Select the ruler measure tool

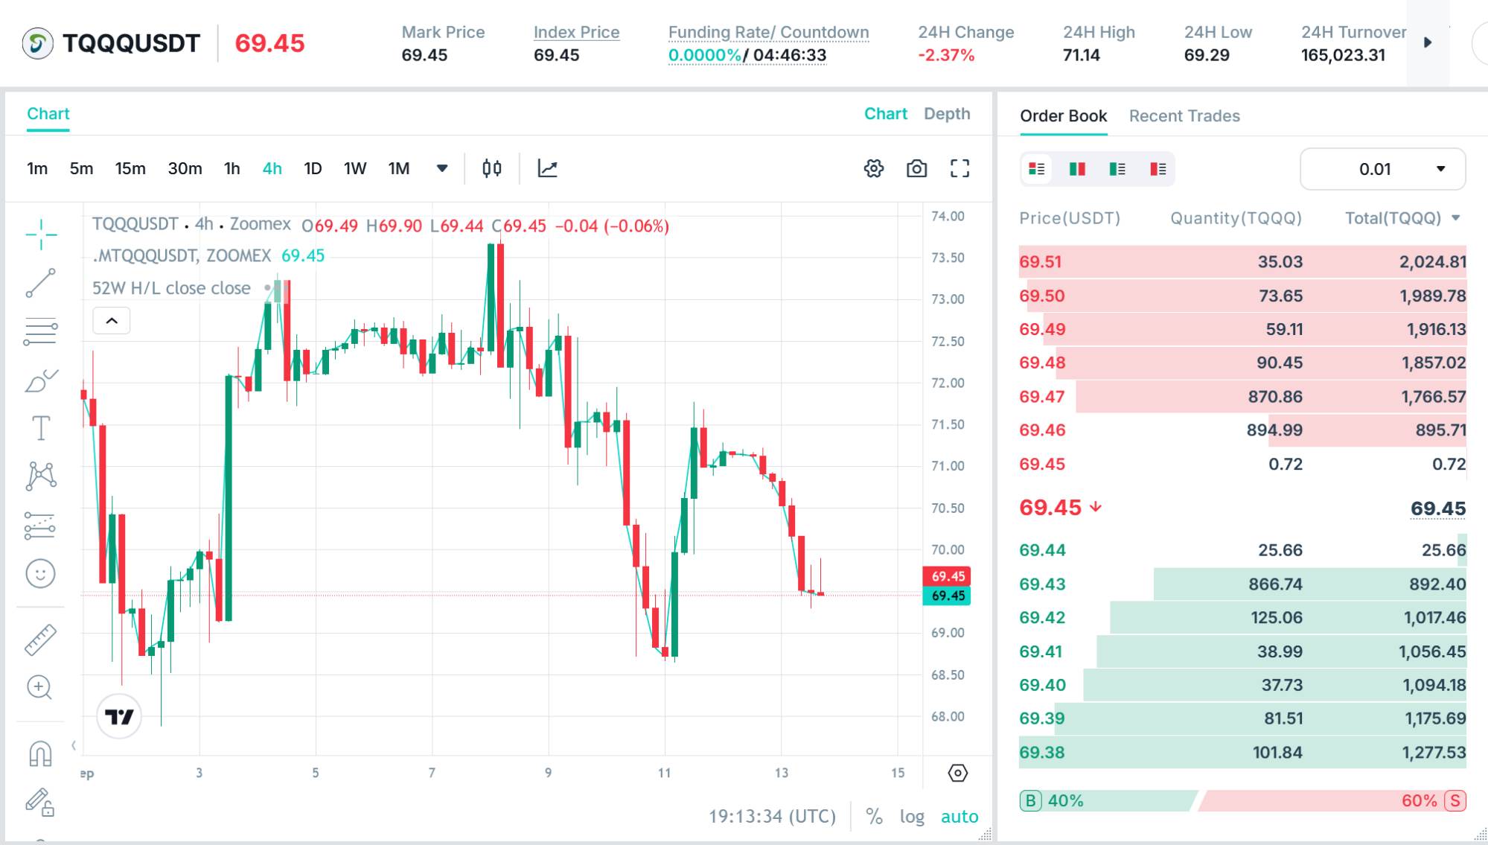pyautogui.click(x=40, y=640)
